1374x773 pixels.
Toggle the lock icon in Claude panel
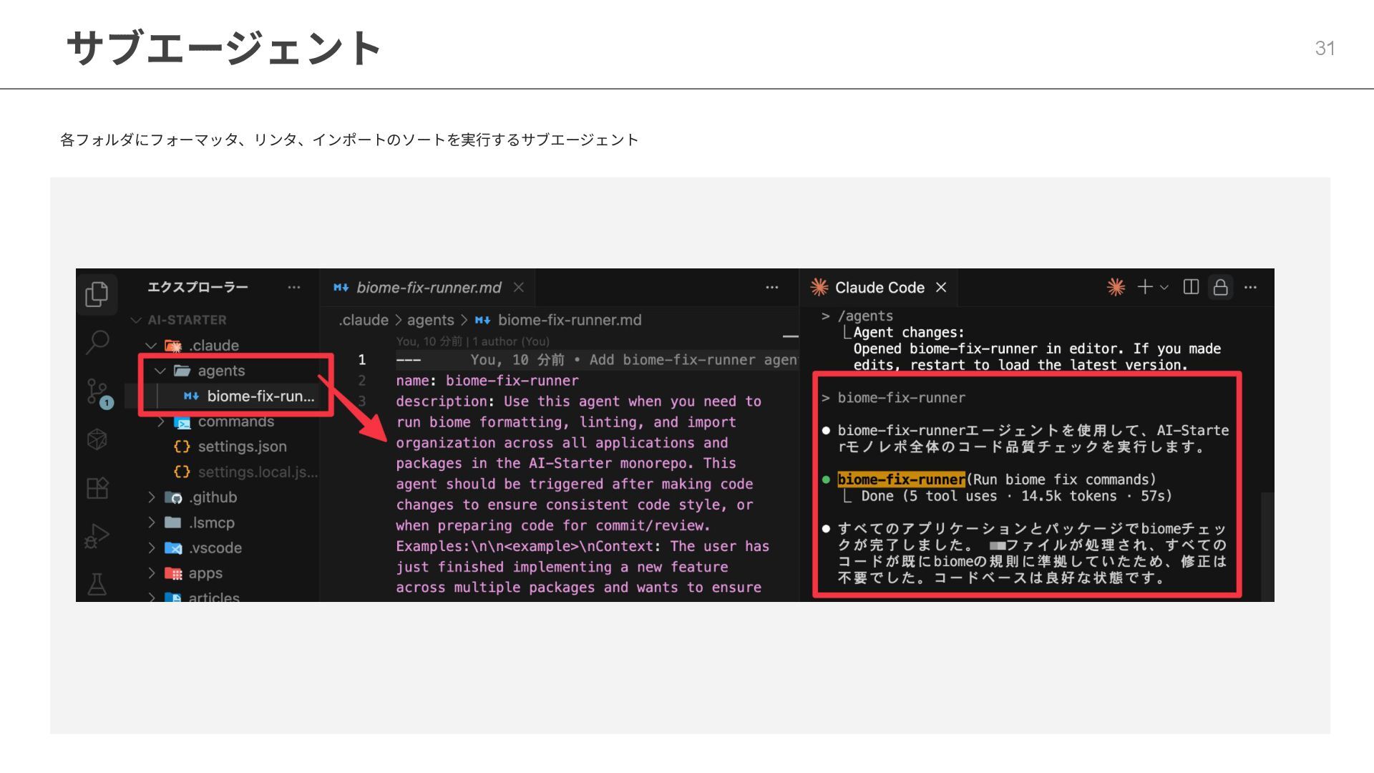(x=1220, y=287)
